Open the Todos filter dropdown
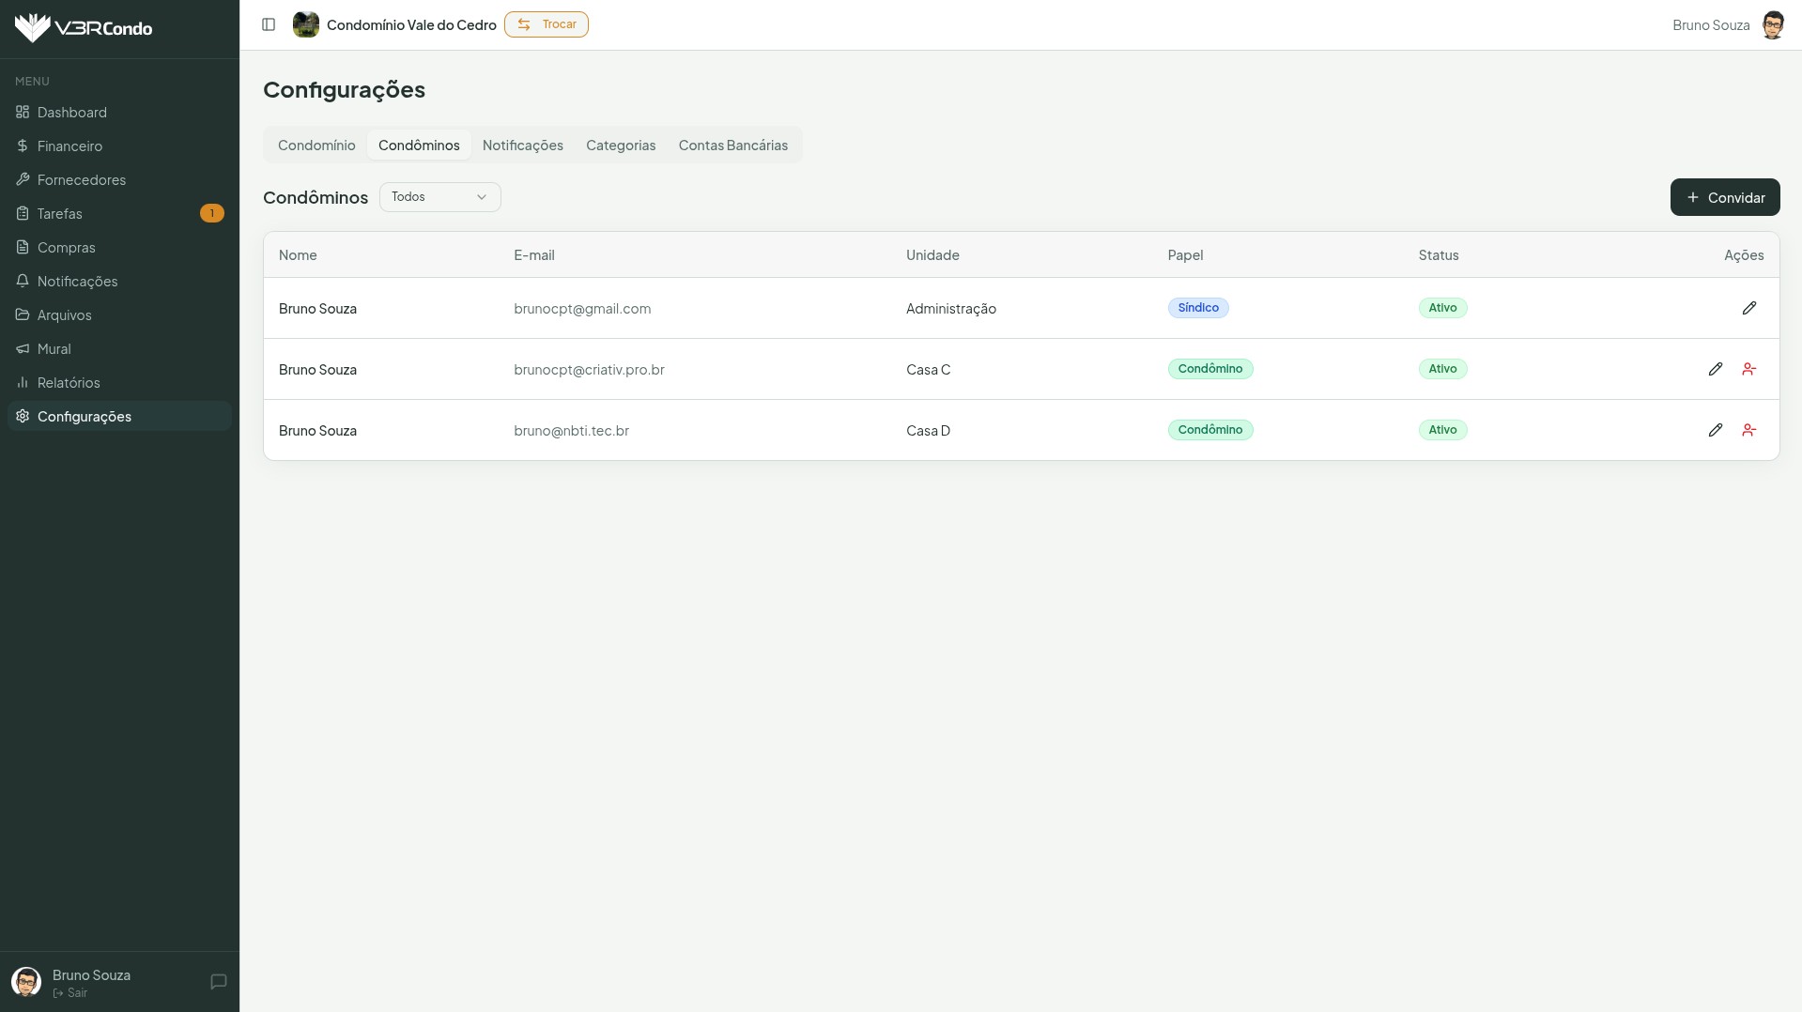Screen dimensions: 1802x1012 [x=439, y=197]
